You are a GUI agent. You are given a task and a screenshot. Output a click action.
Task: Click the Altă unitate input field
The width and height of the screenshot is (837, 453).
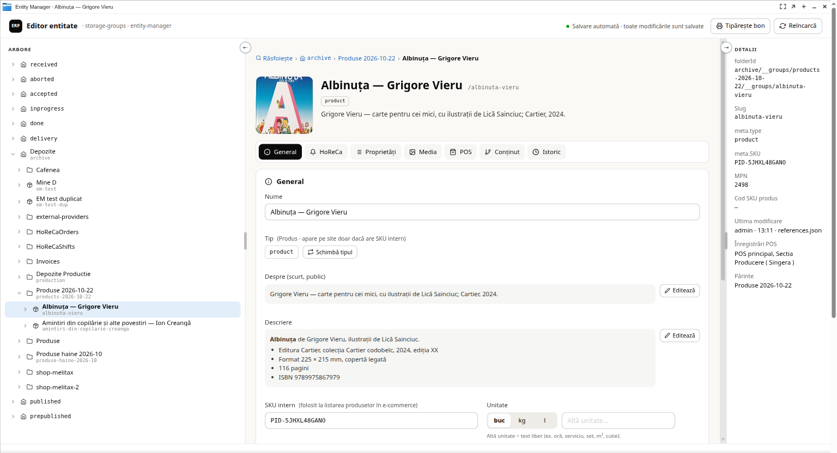(x=618, y=420)
